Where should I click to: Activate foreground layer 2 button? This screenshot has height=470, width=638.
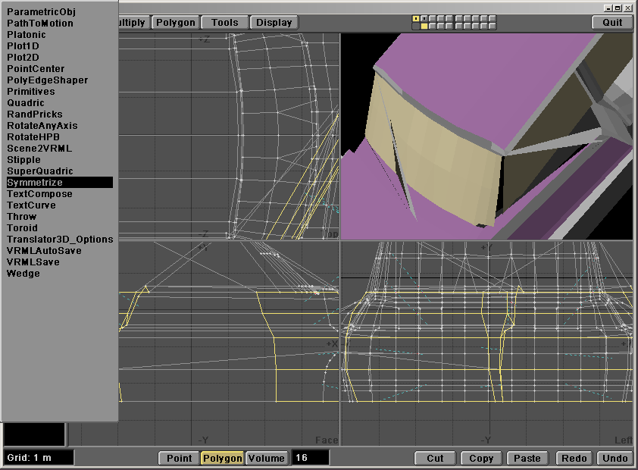tap(424, 18)
